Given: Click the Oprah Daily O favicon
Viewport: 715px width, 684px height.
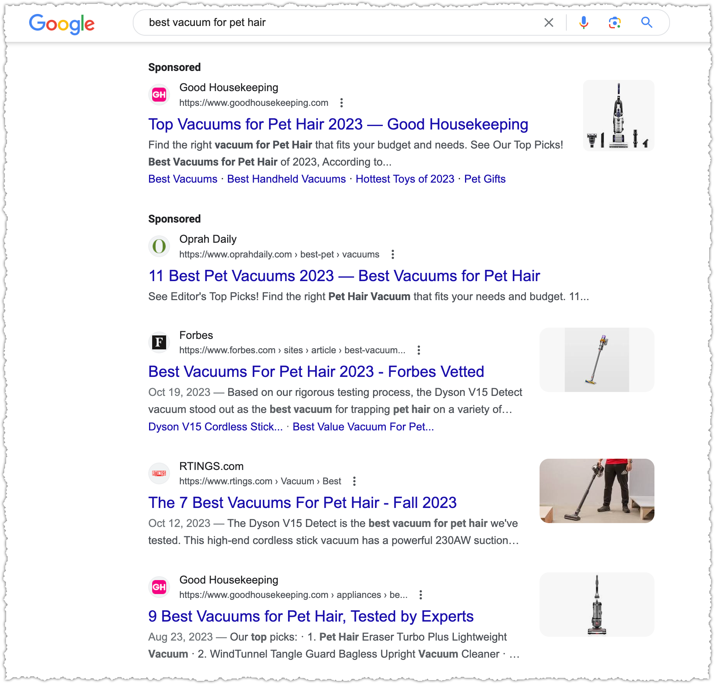Looking at the screenshot, I should coord(159,246).
